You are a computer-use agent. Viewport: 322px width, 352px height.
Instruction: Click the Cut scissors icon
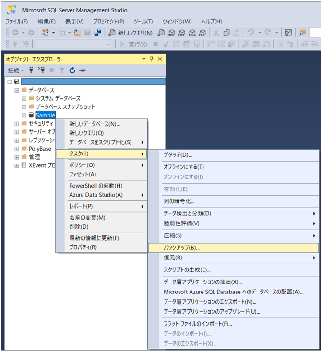click(x=216, y=33)
